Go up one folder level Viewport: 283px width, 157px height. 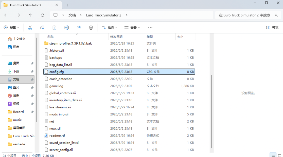pyautogui.click(x=30, y=15)
